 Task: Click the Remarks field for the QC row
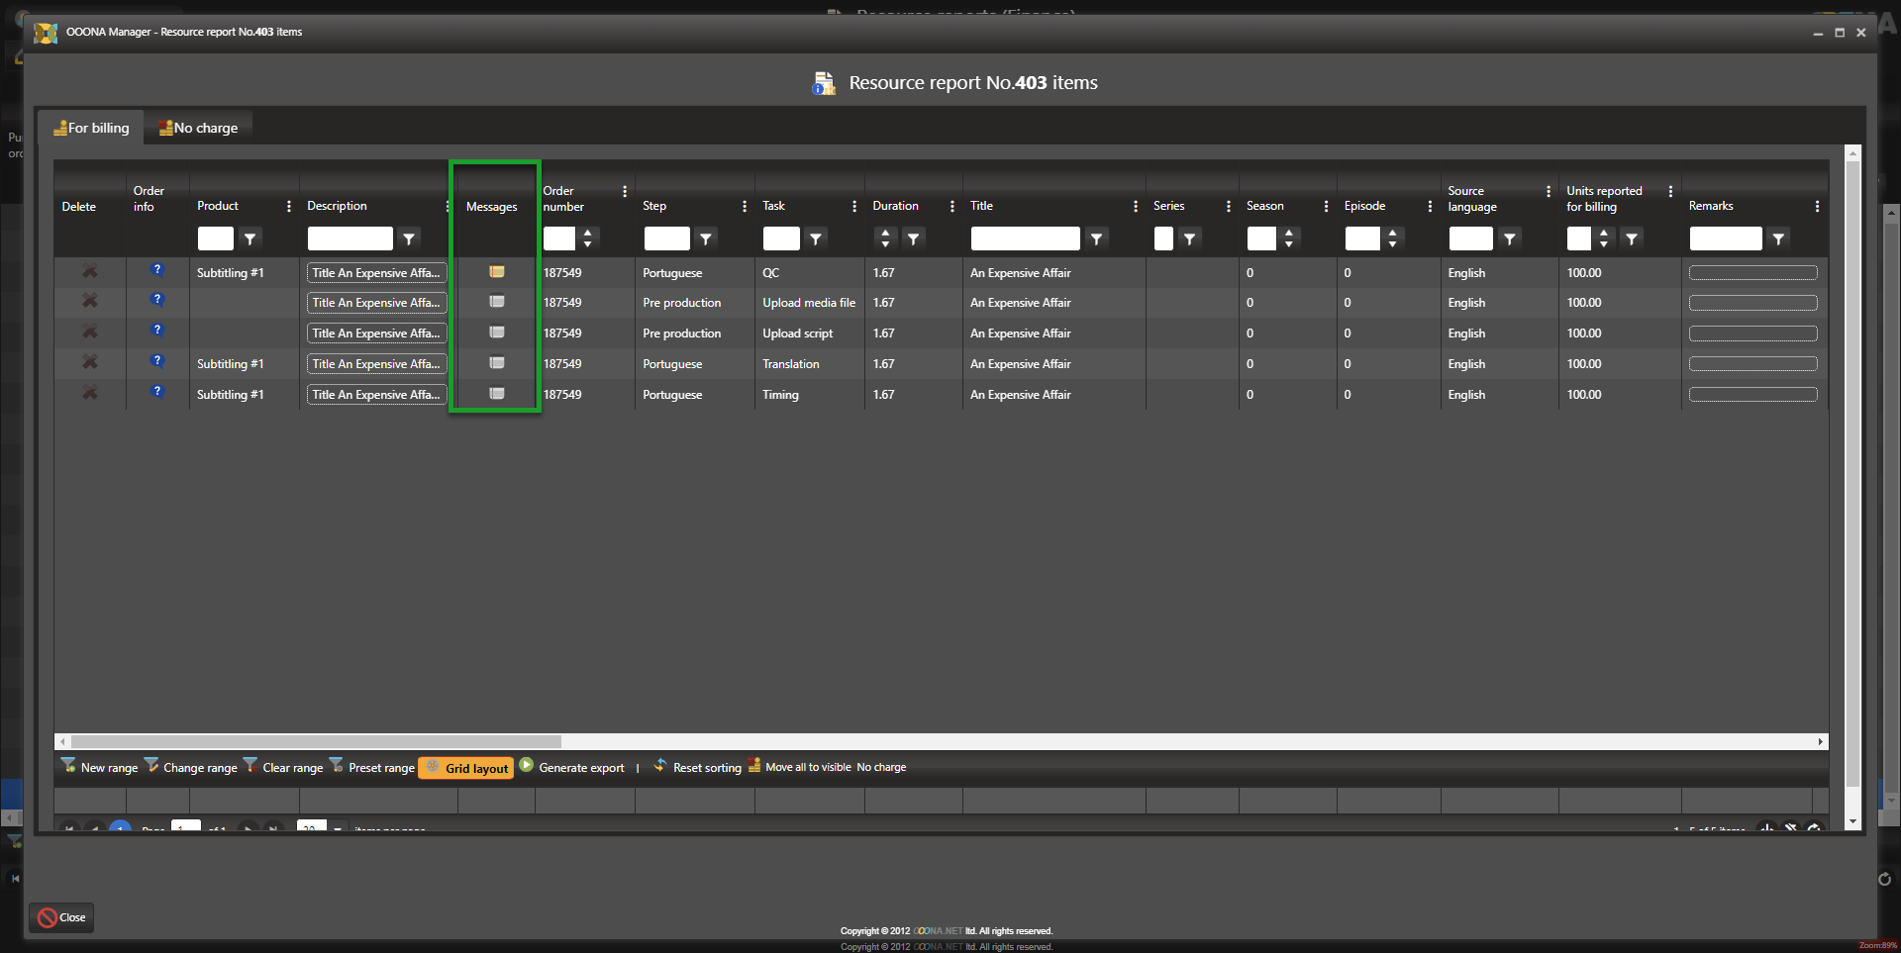click(1752, 272)
